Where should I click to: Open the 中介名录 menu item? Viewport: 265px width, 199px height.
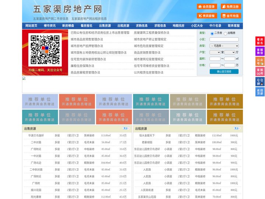(215, 26)
